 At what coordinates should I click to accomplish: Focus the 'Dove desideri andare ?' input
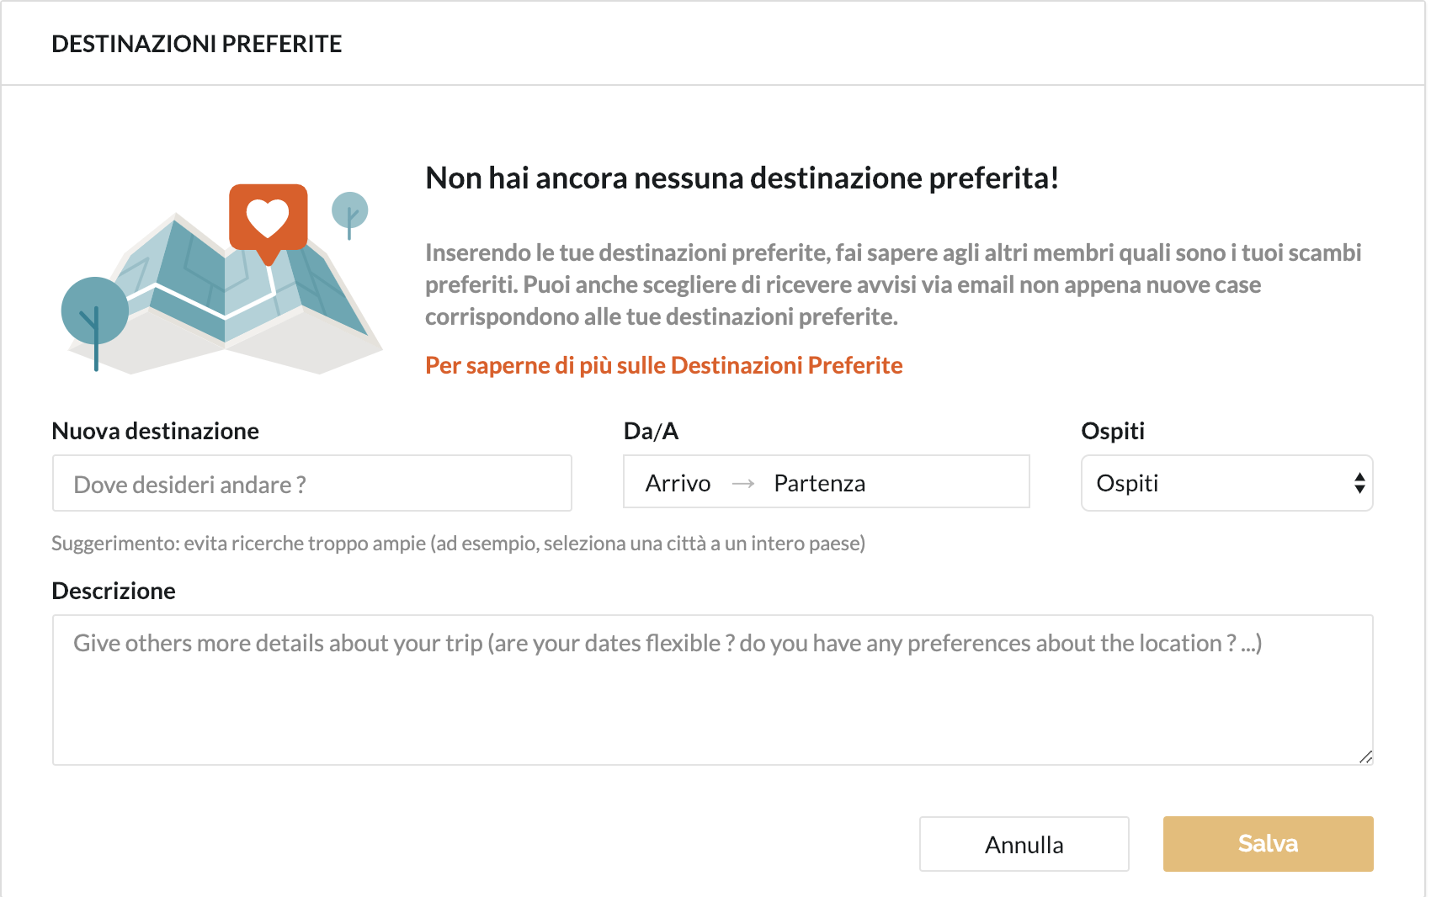[x=311, y=484]
